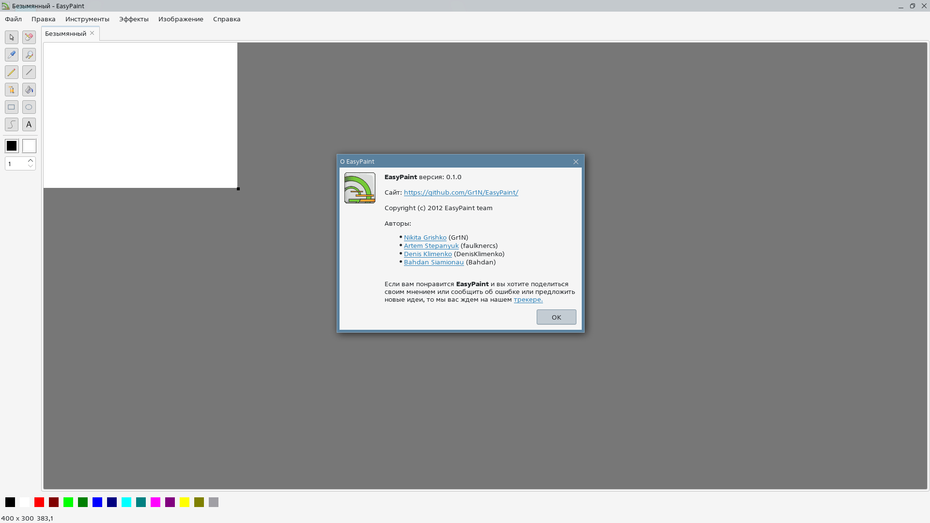Image resolution: width=930 pixels, height=523 pixels.
Task: Select the Spray can tool
Action: (12, 90)
